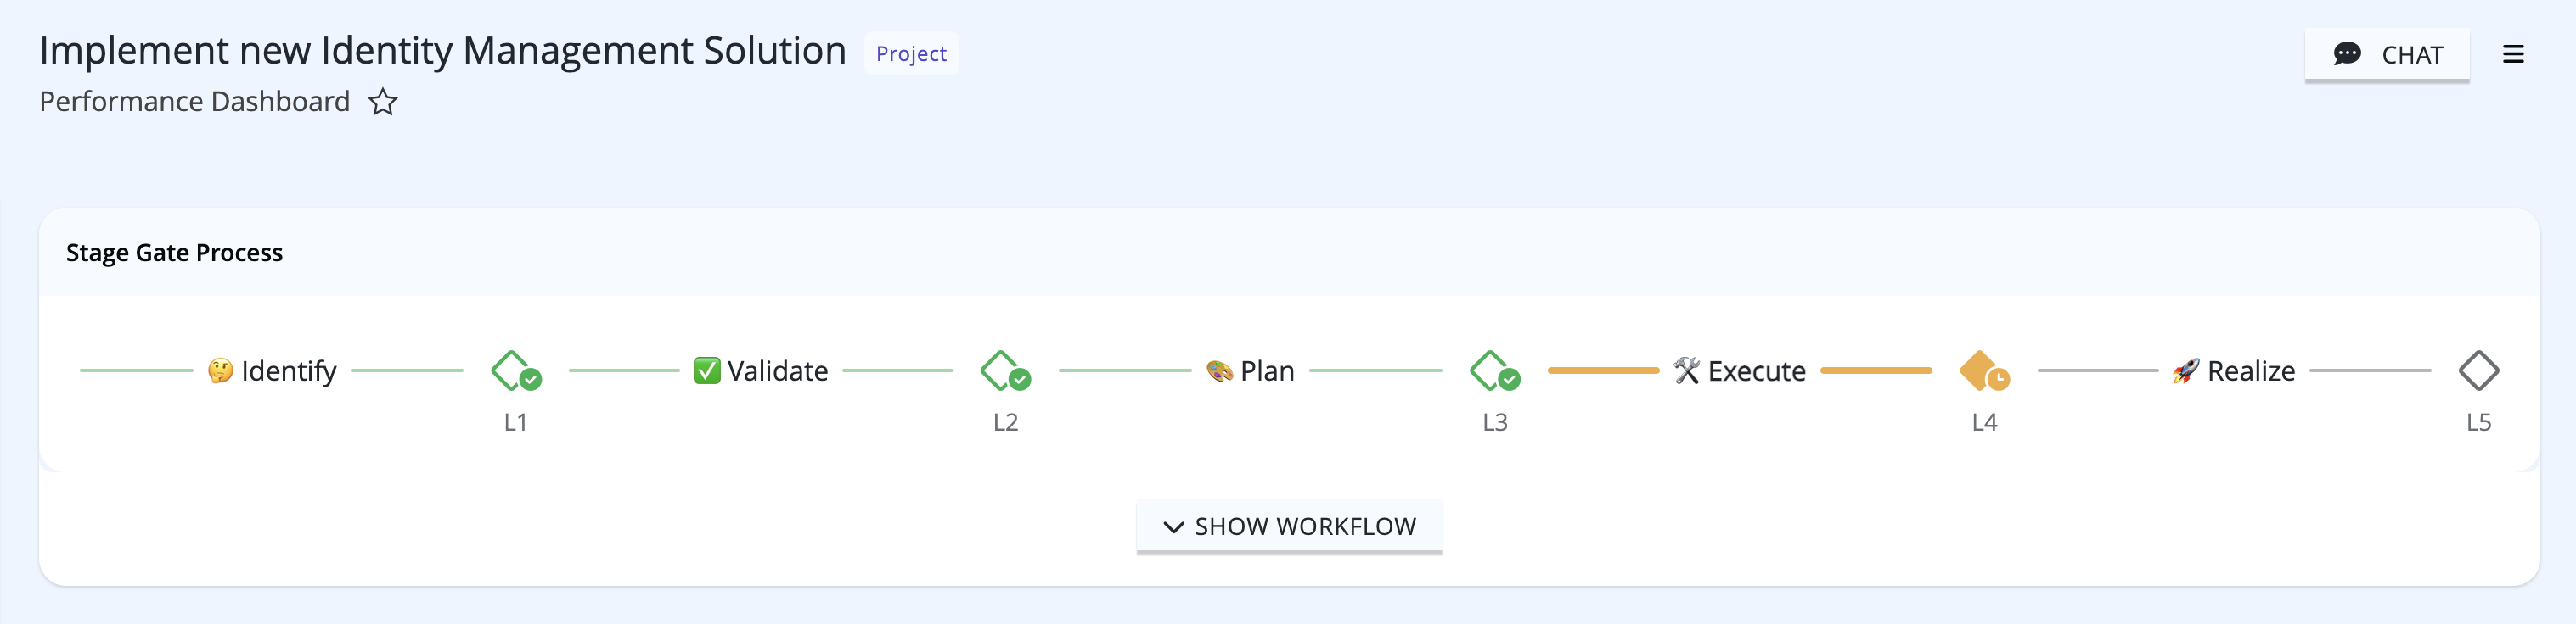Open the CHAT panel

[x=2387, y=55]
